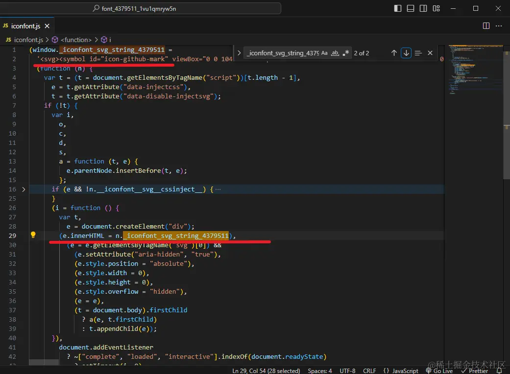Change file encoding UTF-8
The height and width of the screenshot is (374, 510).
coord(347,371)
